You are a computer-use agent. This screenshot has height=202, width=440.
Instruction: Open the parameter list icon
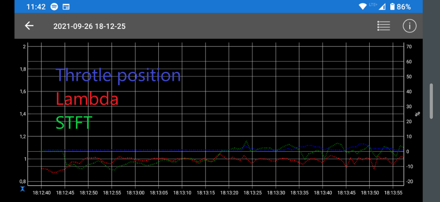[x=384, y=26]
